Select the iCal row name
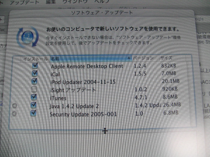 [55, 74]
